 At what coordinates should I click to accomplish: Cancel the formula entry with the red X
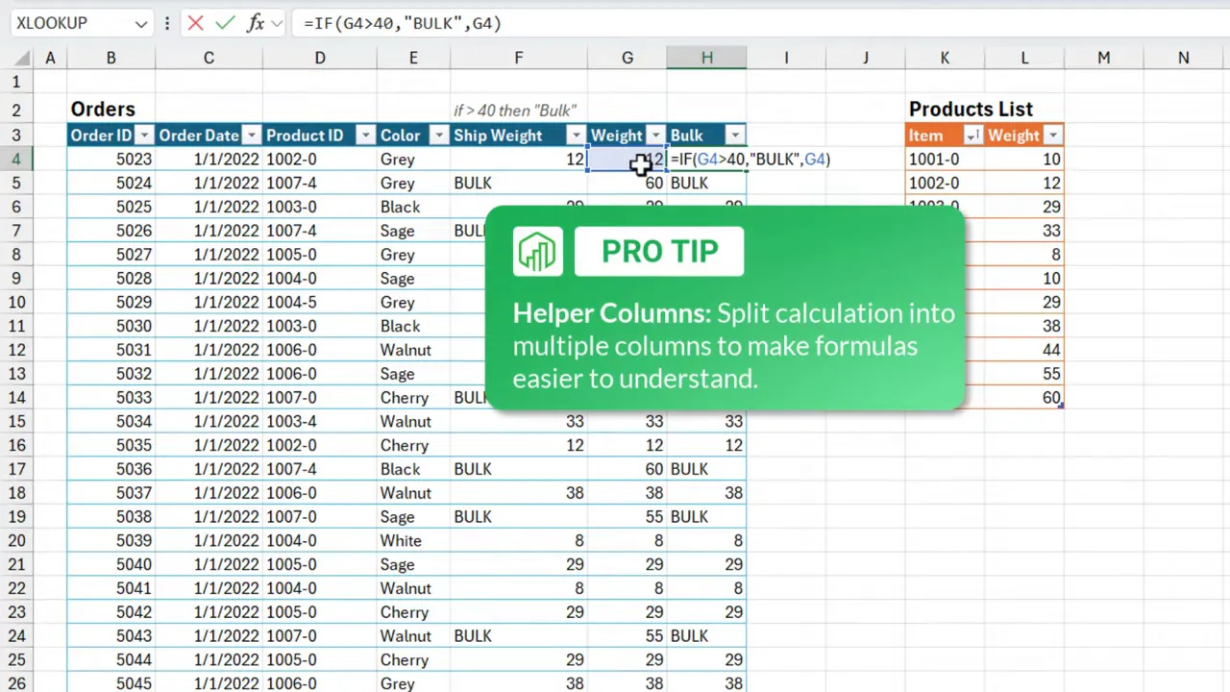(x=195, y=22)
